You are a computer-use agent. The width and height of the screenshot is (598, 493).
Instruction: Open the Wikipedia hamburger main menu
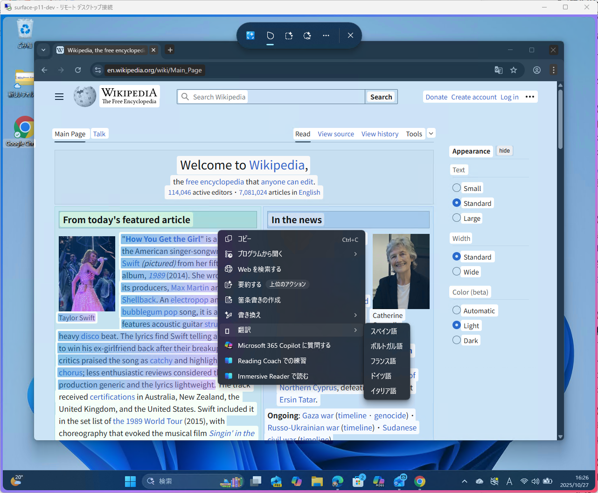(x=59, y=97)
